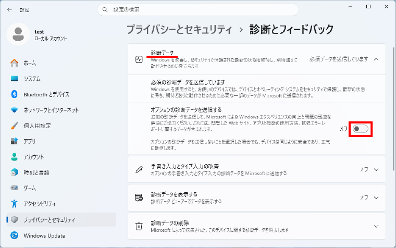Click オフ status of 診断データを表示する row
This screenshot has width=396, height=248.
click(x=364, y=197)
